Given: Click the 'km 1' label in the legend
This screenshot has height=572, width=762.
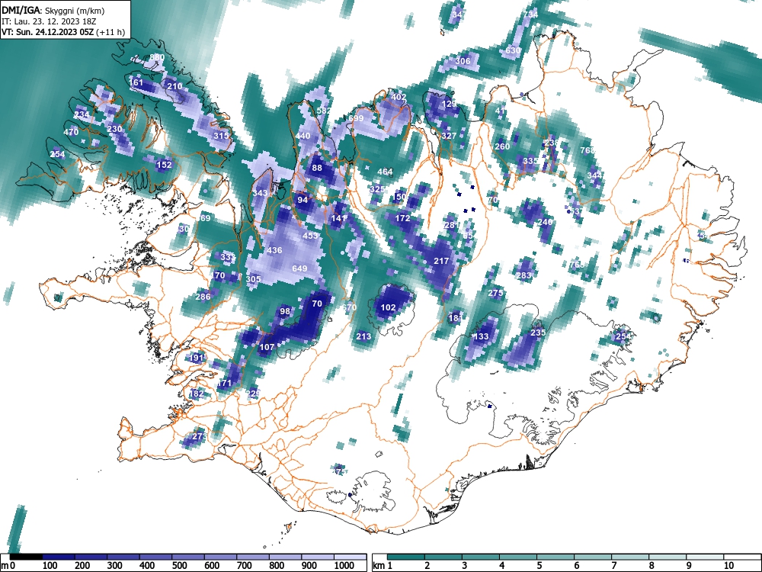Looking at the screenshot, I should coord(383,566).
